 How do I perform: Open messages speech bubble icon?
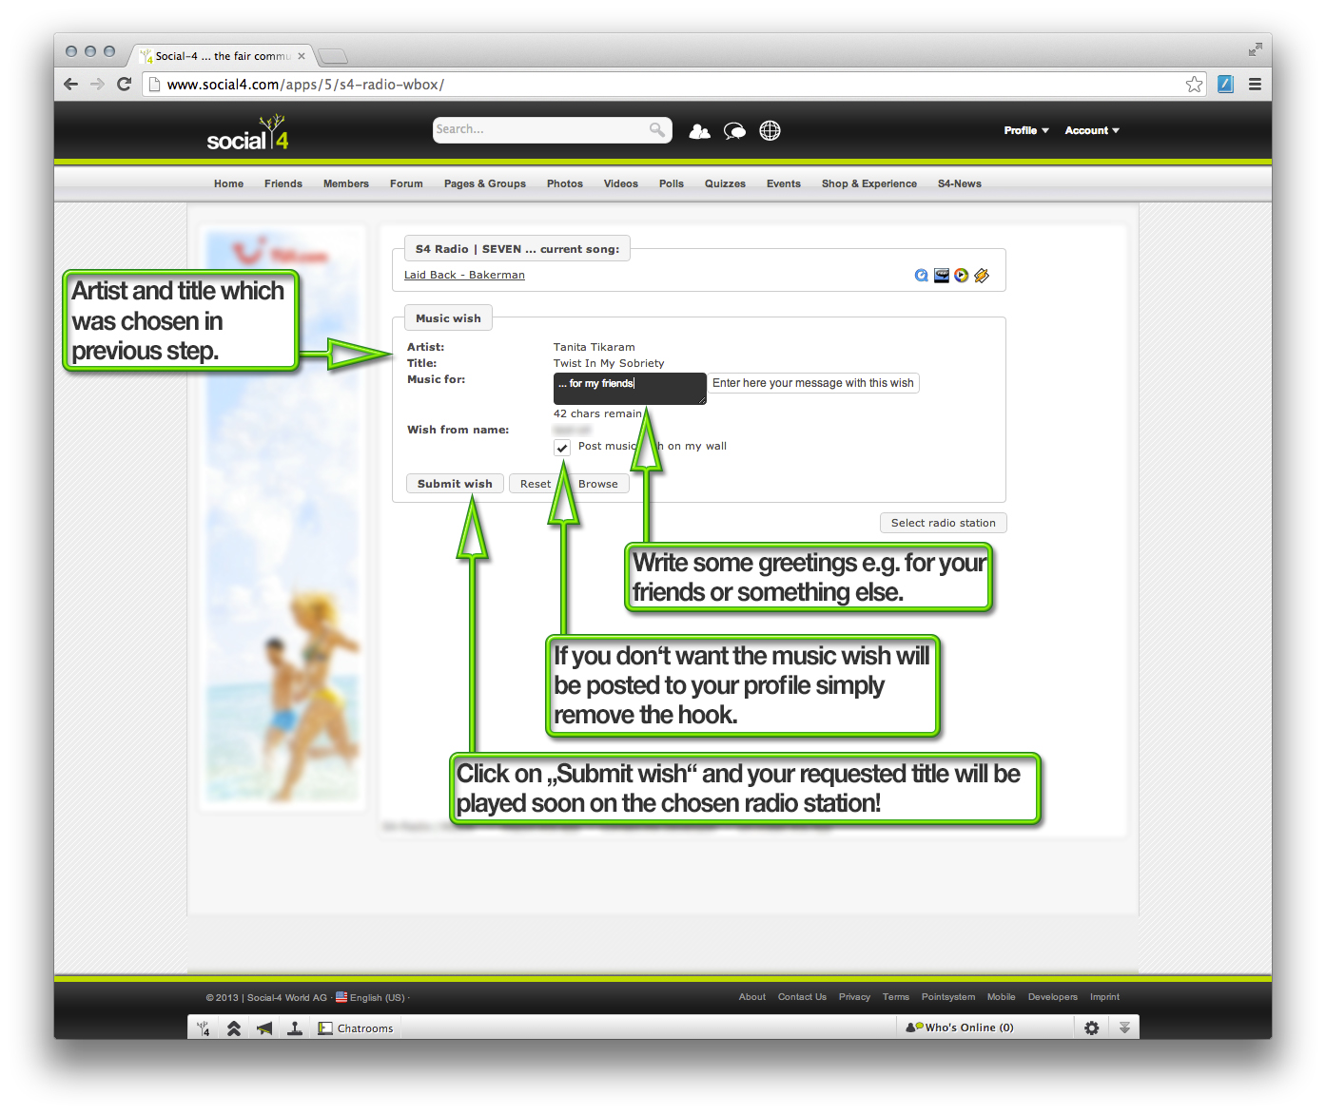[x=734, y=131]
